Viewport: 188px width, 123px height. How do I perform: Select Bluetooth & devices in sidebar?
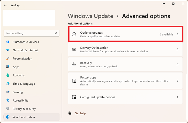(31, 42)
